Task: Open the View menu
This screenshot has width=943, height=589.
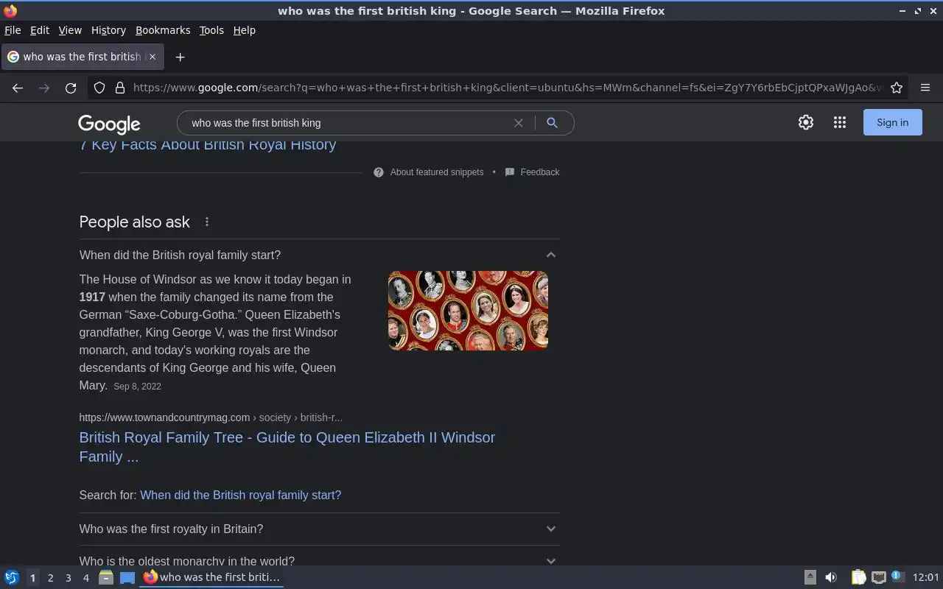Action: (70, 30)
